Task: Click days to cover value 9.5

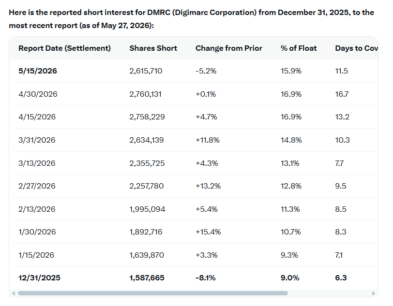Action: point(341,186)
